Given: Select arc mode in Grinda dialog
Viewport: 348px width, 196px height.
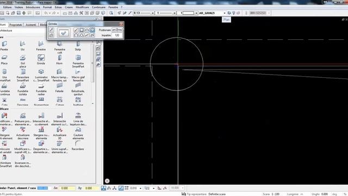Looking at the screenshot, I should point(87,30).
